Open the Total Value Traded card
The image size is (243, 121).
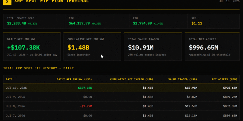[x=153, y=47]
